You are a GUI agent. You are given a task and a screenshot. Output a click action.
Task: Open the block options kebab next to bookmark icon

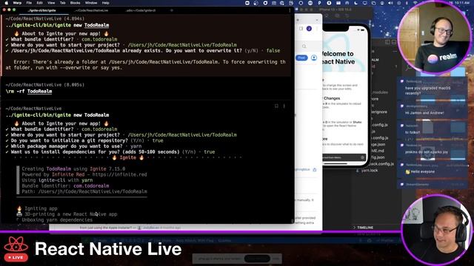pyautogui.click(x=284, y=106)
